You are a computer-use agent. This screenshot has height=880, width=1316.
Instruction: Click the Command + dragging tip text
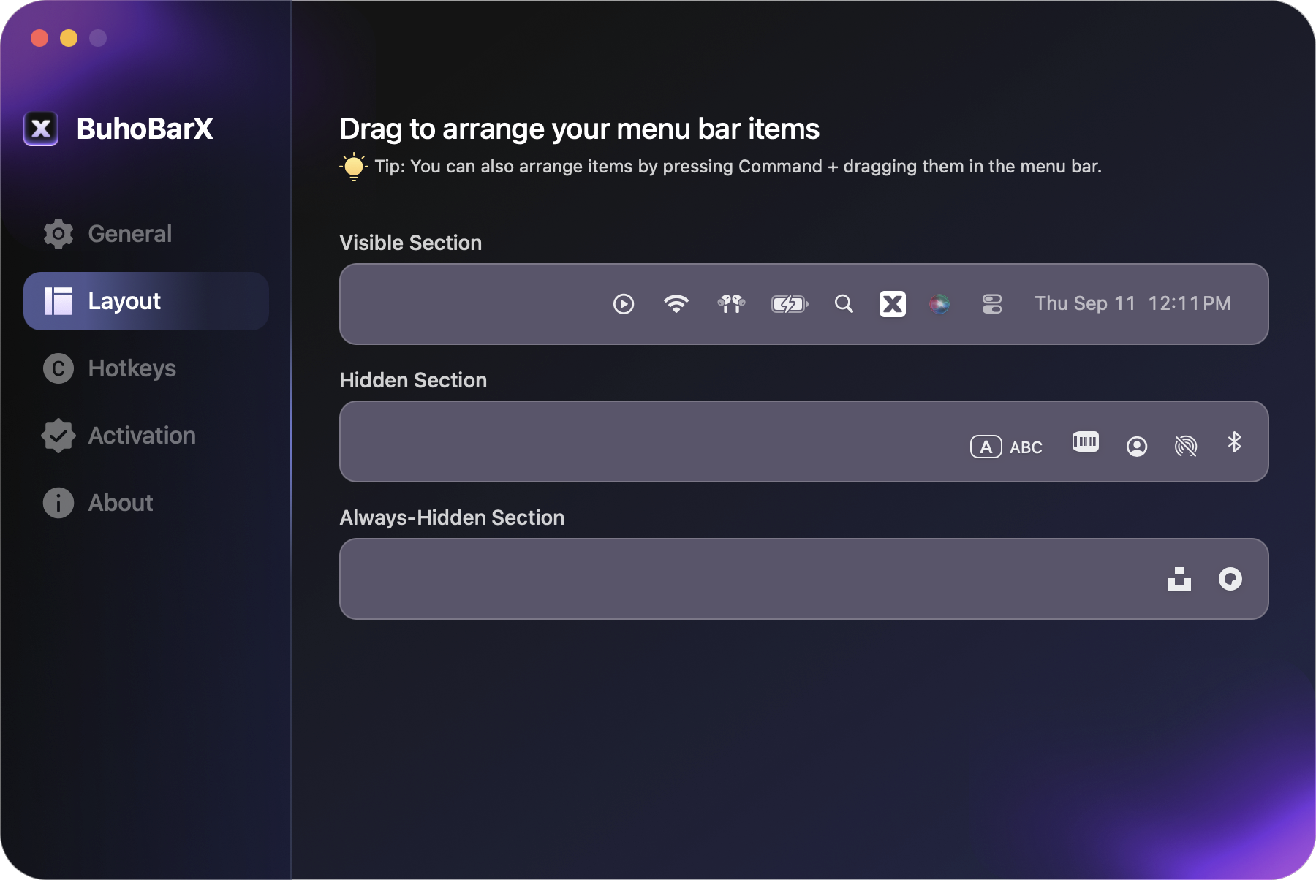point(738,167)
